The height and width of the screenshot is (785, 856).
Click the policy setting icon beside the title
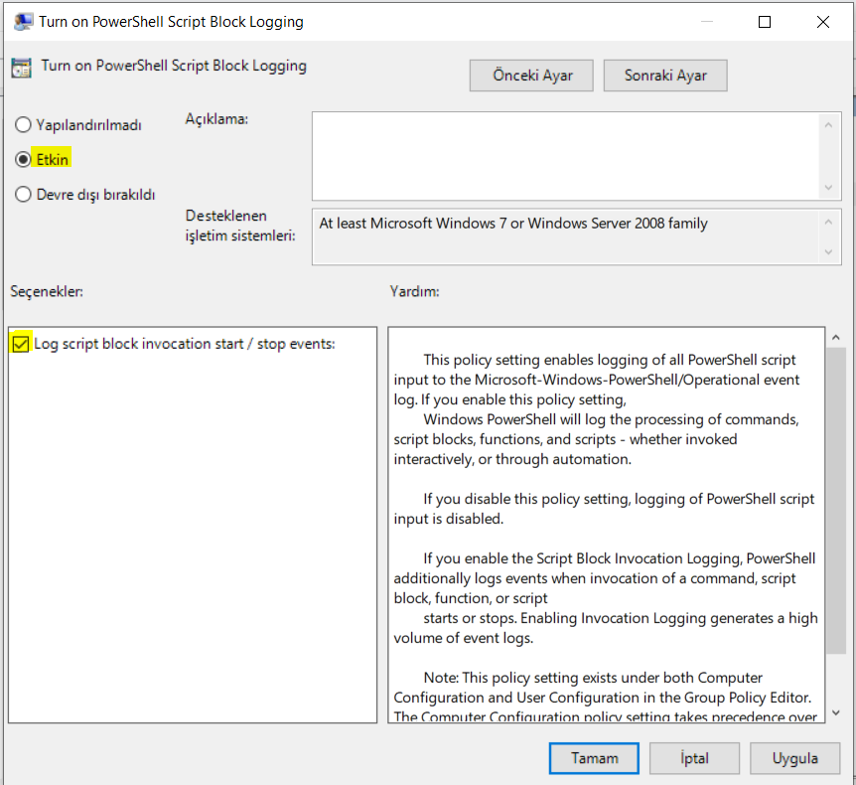(x=21, y=67)
